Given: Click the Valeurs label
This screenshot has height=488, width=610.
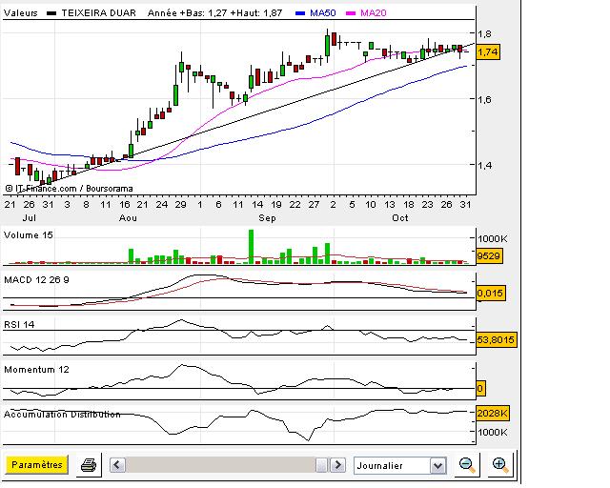Looking at the screenshot, I should pyautogui.click(x=21, y=12).
